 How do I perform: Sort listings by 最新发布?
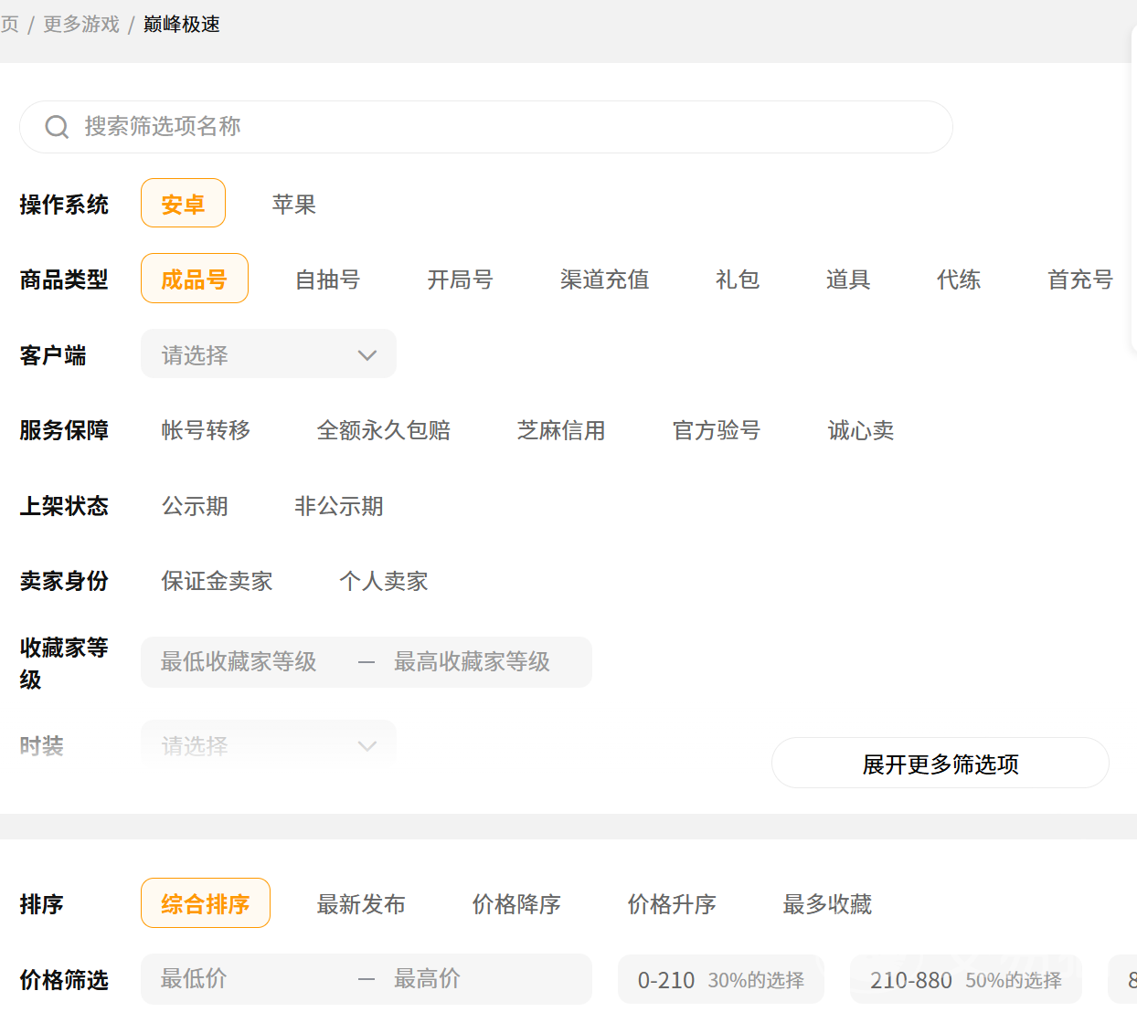361,904
